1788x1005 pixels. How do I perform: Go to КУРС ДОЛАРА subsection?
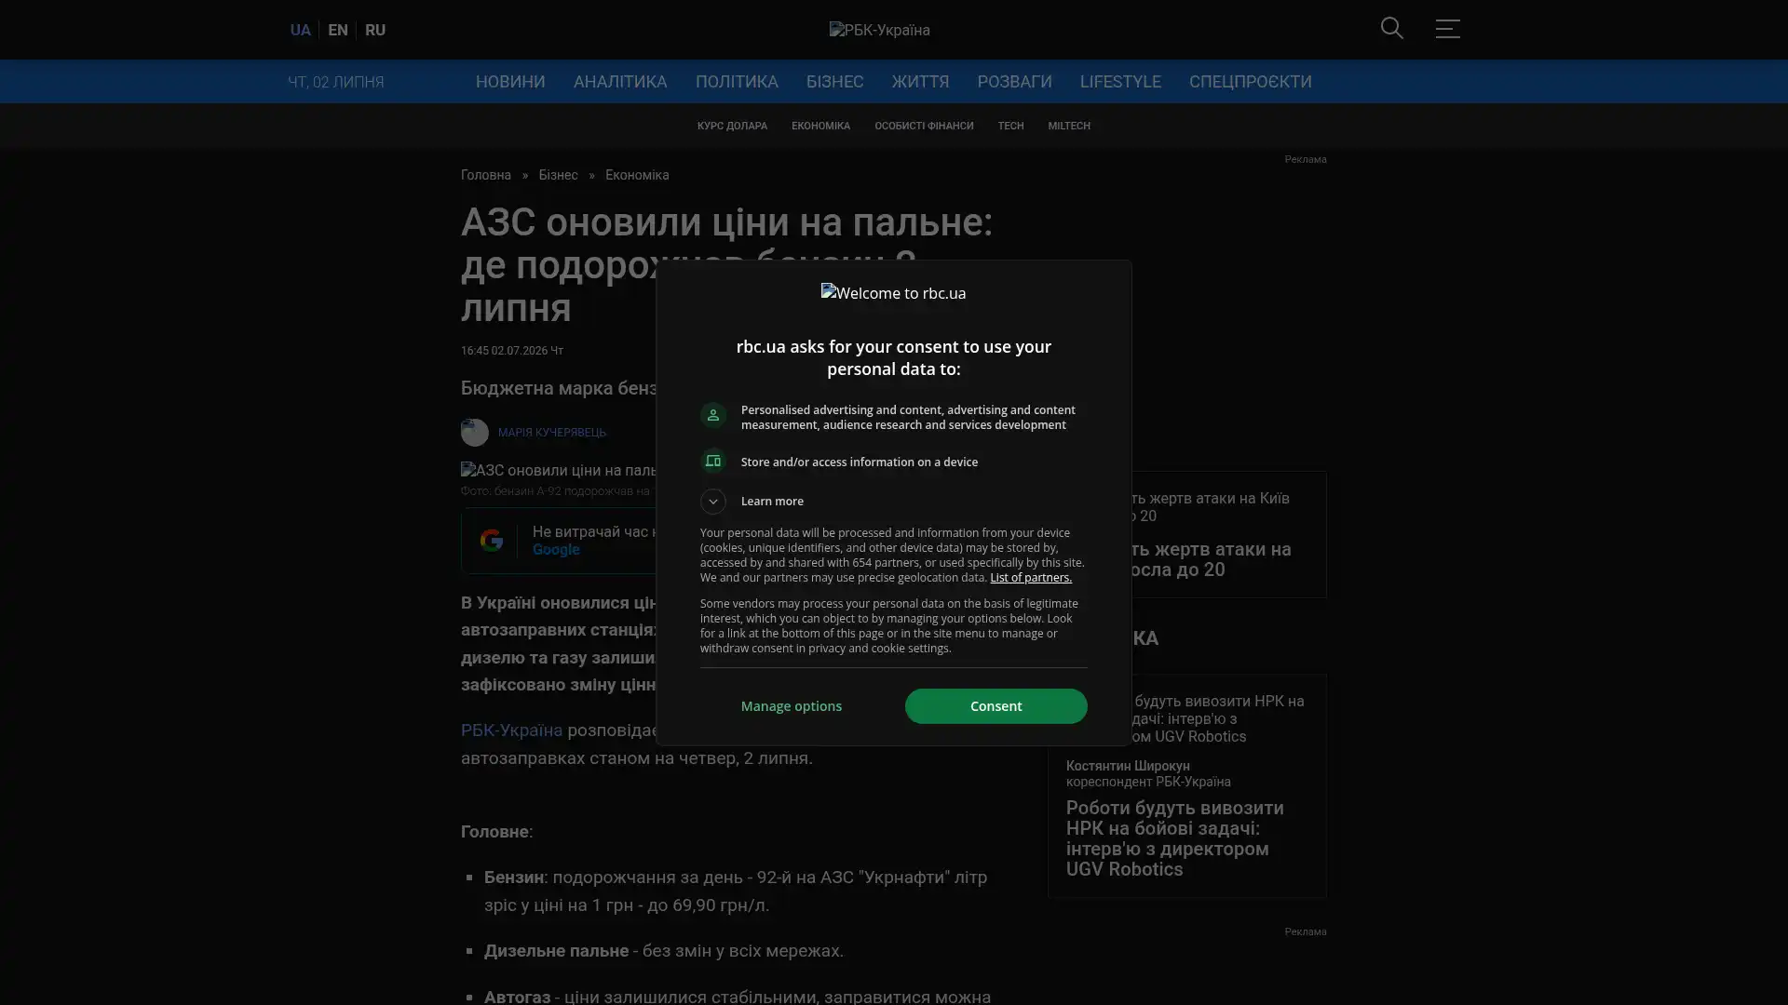point(732,126)
